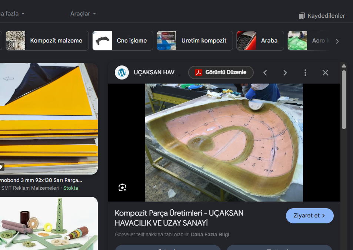353x250 pixels.
Task: Open Google Lens search icon on image
Action: pos(122,187)
